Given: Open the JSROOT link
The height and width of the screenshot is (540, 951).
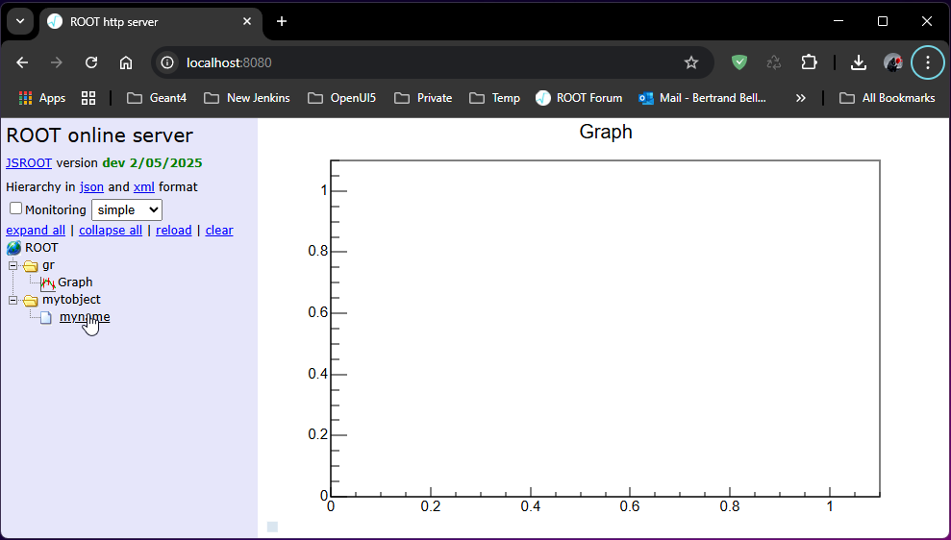Looking at the screenshot, I should pos(29,163).
